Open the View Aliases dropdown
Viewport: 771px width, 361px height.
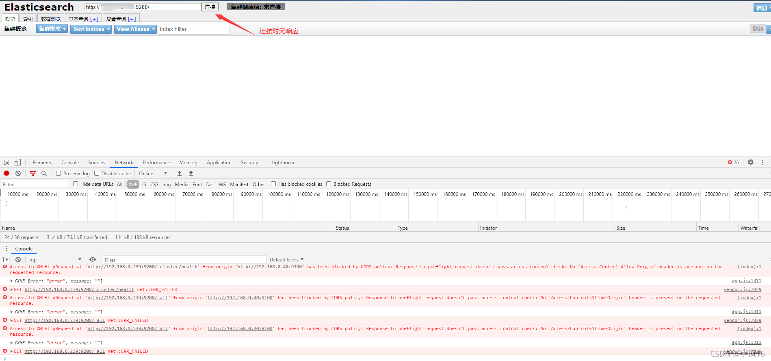[135, 29]
